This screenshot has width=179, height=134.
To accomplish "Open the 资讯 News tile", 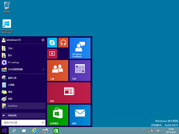I will coord(69,93).
